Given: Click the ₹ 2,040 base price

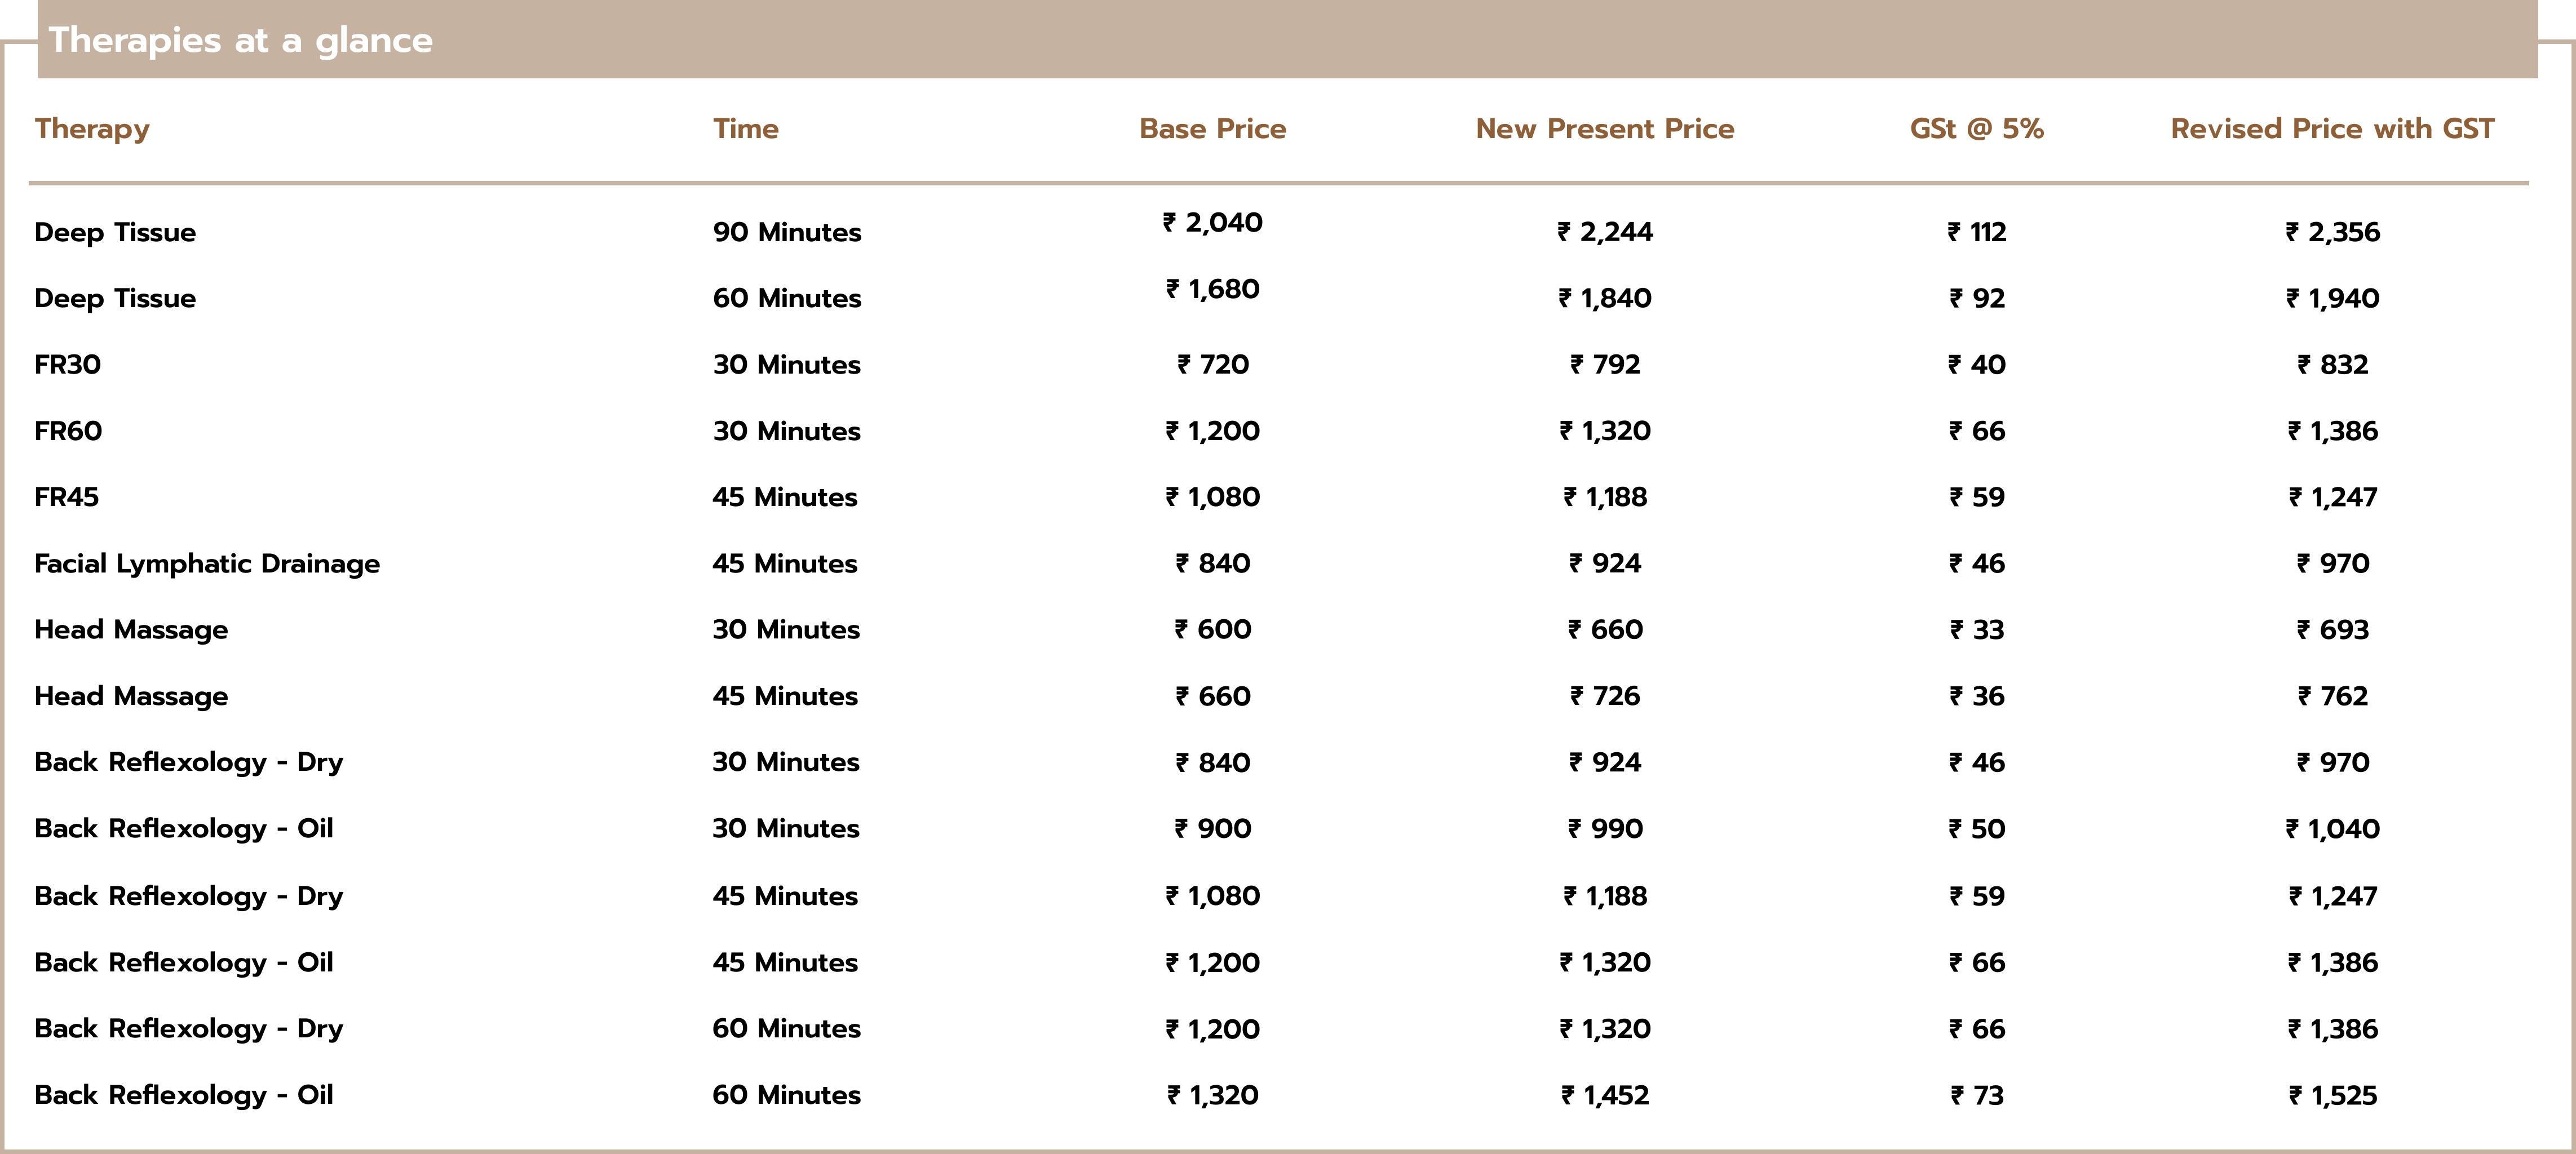Looking at the screenshot, I should (x=1212, y=222).
